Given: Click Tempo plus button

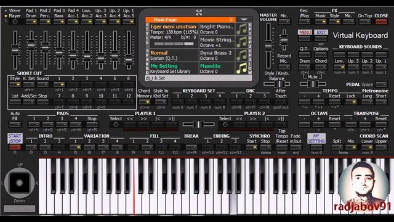Looking at the screenshot, I should (318, 102).
